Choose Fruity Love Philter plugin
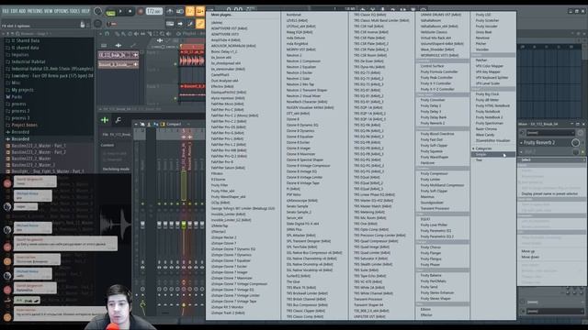The width and height of the screenshot is (588, 330). 434,225
